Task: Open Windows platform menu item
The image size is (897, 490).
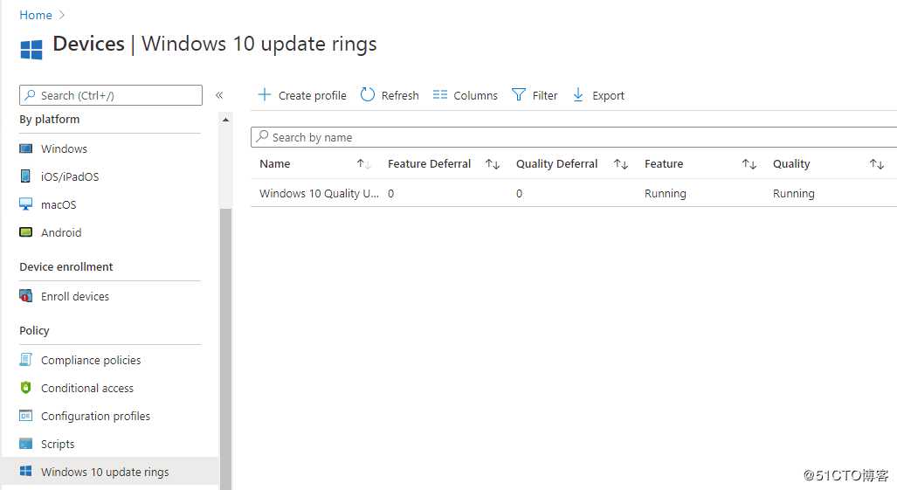Action: [64, 148]
